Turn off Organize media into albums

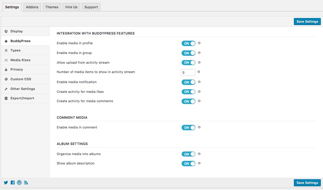click(188, 154)
